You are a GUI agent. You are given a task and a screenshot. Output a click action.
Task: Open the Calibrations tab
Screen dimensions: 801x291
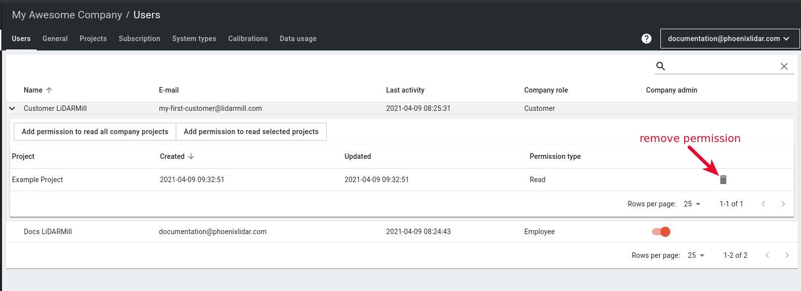(248, 39)
